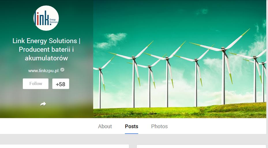Viewport: 268px width, 148px height.
Task: Click the grey area below the tab bar
Action: click(133, 139)
